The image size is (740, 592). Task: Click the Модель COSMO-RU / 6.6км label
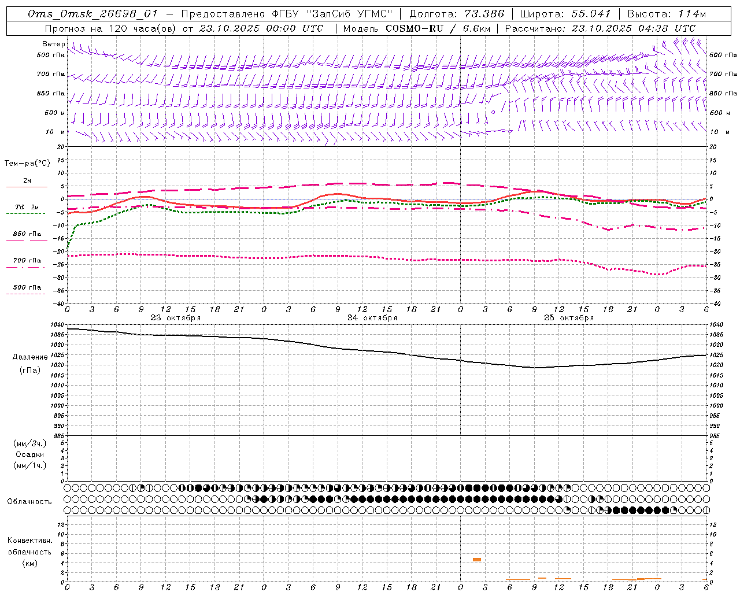click(x=416, y=28)
